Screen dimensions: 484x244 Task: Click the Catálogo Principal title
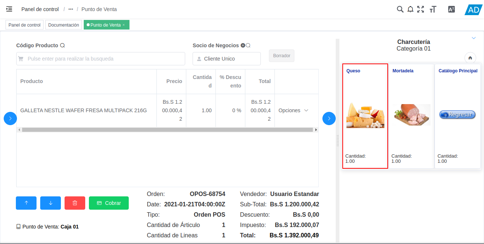[x=458, y=71]
